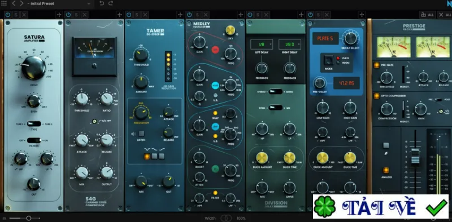Click the yellow SKY knob in Medley
The width and height of the screenshot is (452, 222).
point(231,30)
